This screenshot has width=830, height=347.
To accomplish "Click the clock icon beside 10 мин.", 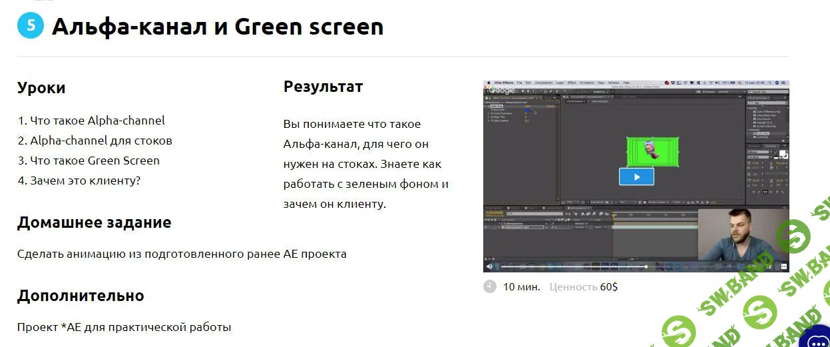I will pyautogui.click(x=490, y=287).
